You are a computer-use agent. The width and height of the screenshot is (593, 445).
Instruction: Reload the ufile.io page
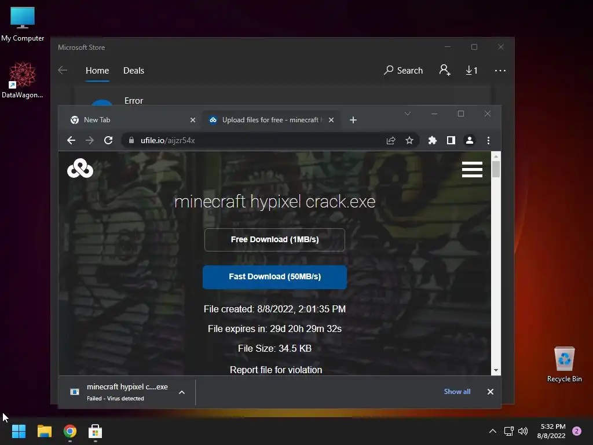(x=108, y=140)
